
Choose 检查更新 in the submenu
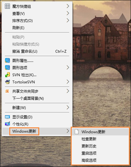click(x=100, y=139)
